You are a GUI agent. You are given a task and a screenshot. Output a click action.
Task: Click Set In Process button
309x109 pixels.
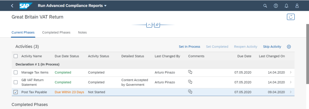pyautogui.click(x=190, y=47)
